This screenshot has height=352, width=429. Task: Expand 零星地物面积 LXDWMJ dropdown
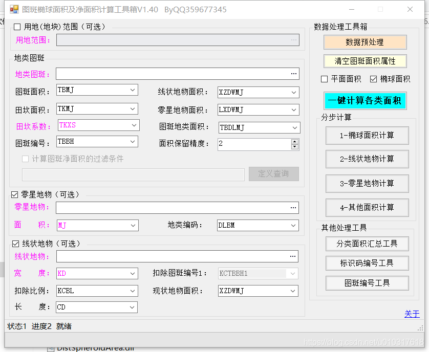(x=293, y=110)
